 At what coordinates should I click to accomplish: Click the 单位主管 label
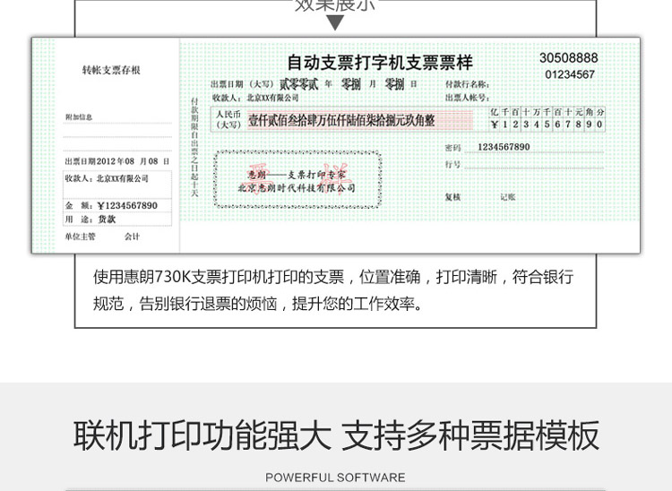coord(80,237)
